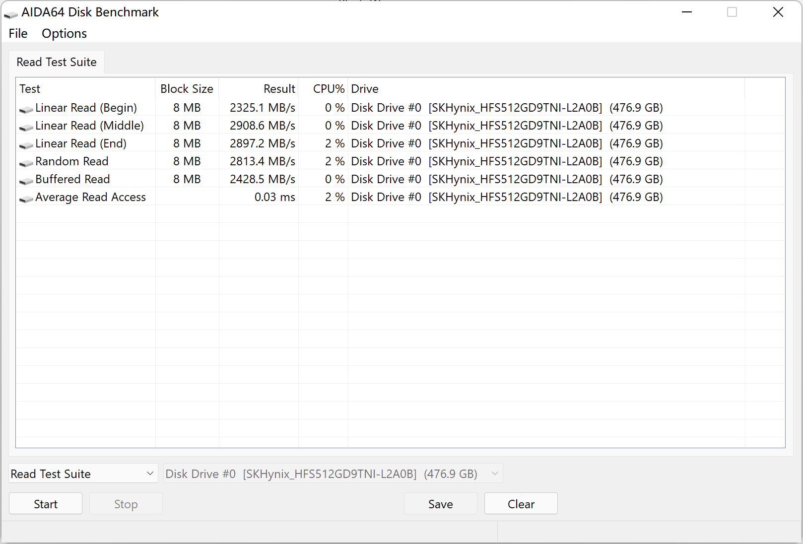
Task: Click the Drive column header
Action: tap(546, 89)
